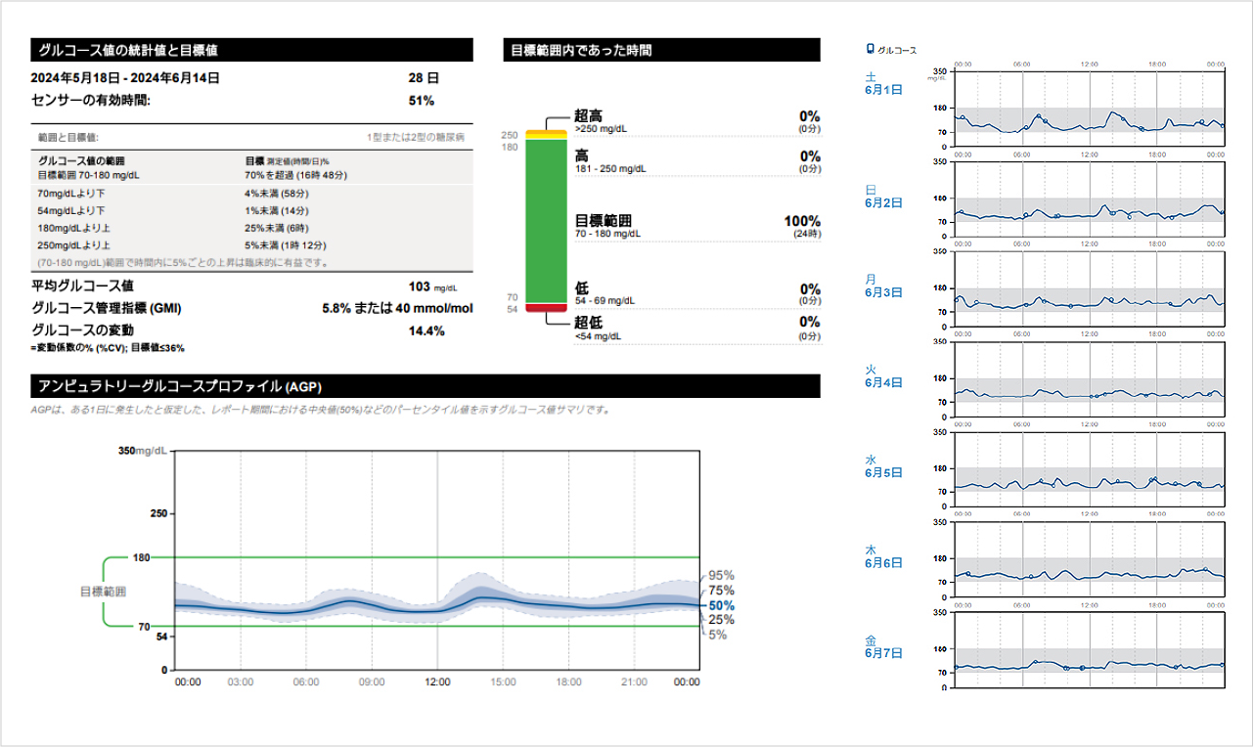Click the 5%未満 (1時 12分) target value
The height and width of the screenshot is (747, 1254).
pyautogui.click(x=286, y=245)
